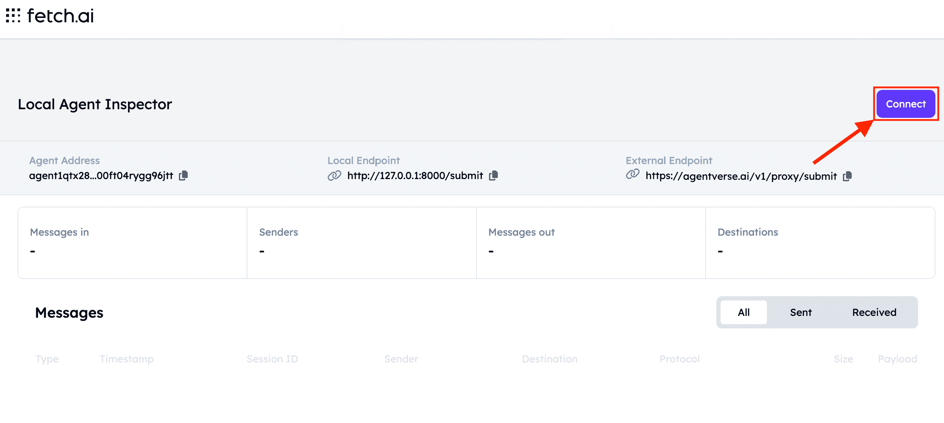Image resolution: width=944 pixels, height=423 pixels.
Task: Click the Session ID column header
Action: click(x=272, y=359)
